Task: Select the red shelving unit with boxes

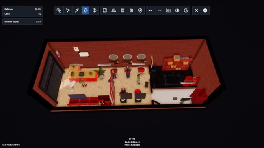Action: (177, 63)
